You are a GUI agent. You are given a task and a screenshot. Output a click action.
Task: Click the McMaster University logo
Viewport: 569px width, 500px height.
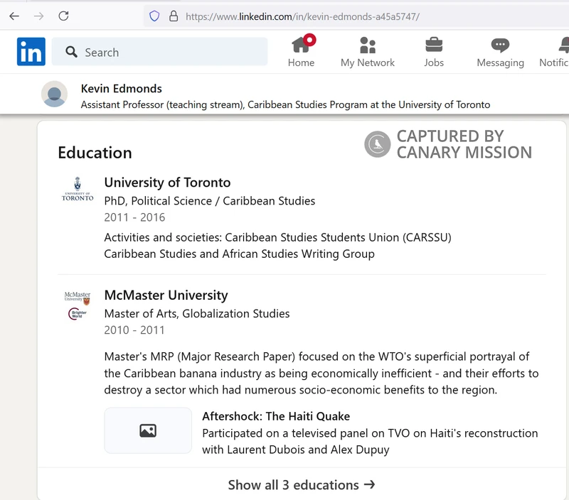tap(78, 305)
